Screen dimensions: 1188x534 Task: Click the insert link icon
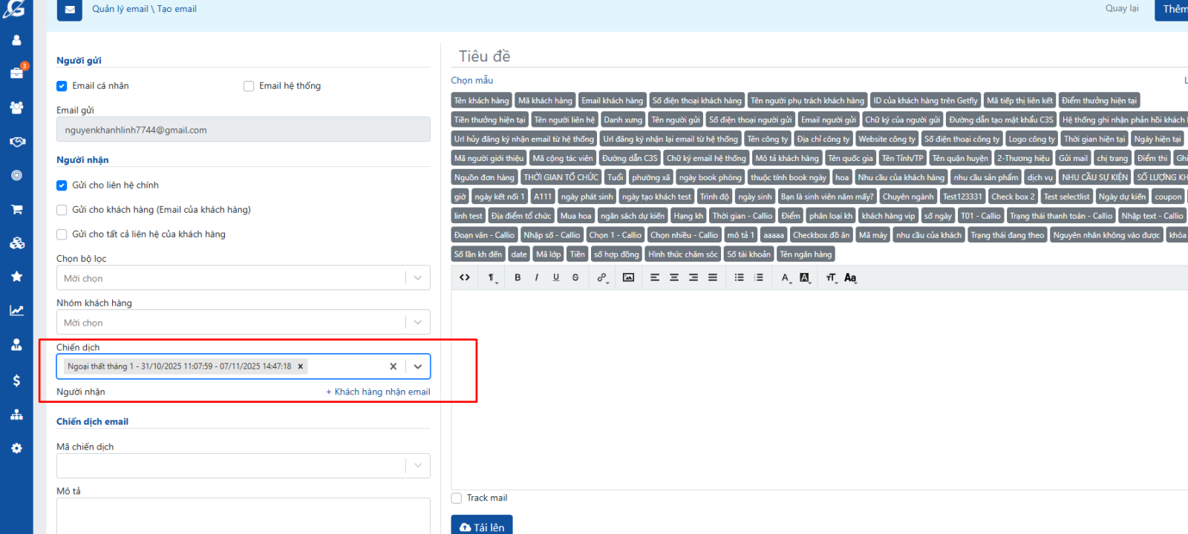click(601, 277)
